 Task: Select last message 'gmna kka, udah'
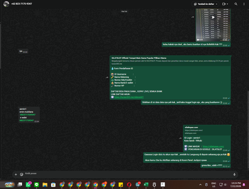216,166
